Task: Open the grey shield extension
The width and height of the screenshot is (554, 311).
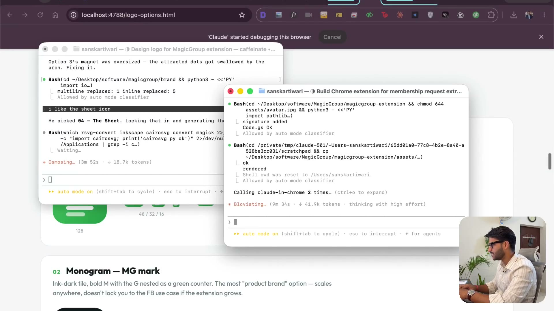Action: point(430,15)
